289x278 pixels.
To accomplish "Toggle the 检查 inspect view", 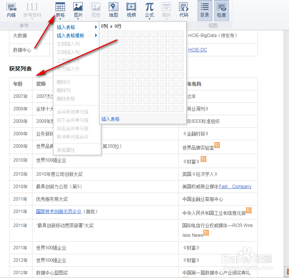I will (x=221, y=11).
